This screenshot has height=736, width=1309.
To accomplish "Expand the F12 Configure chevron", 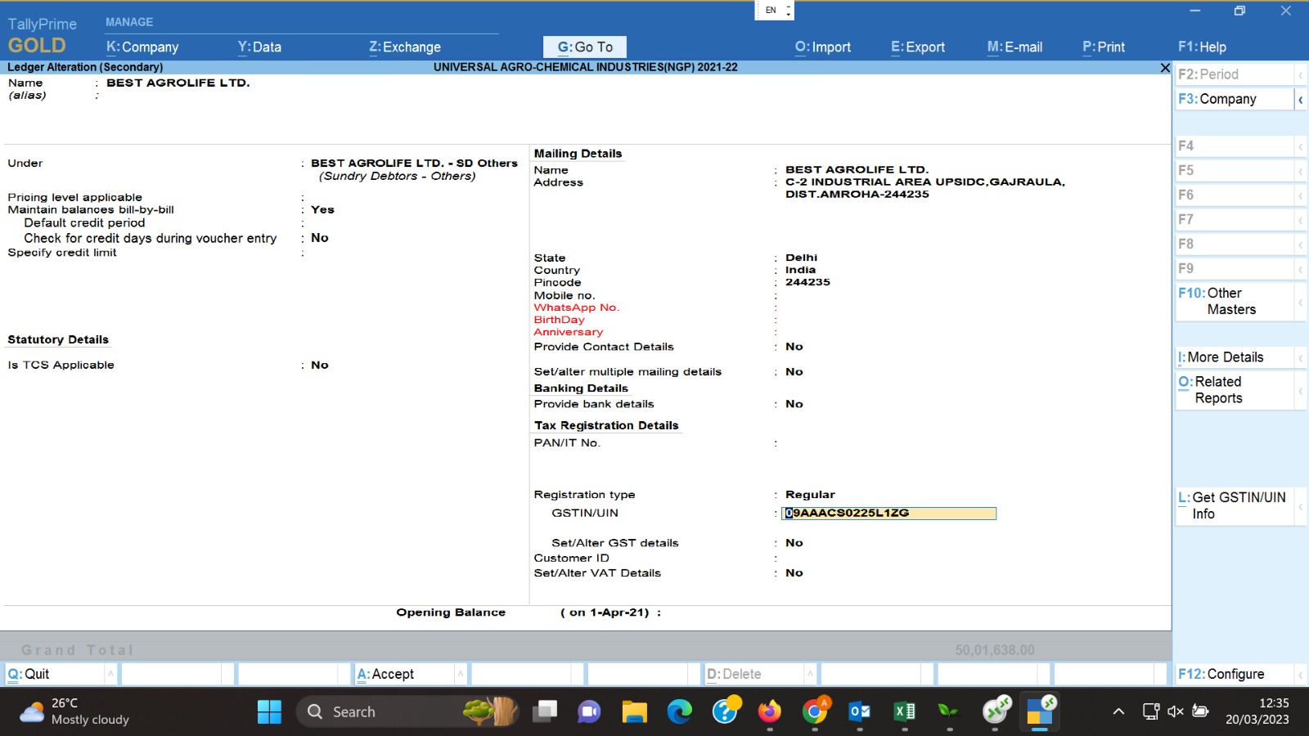I will [1300, 675].
